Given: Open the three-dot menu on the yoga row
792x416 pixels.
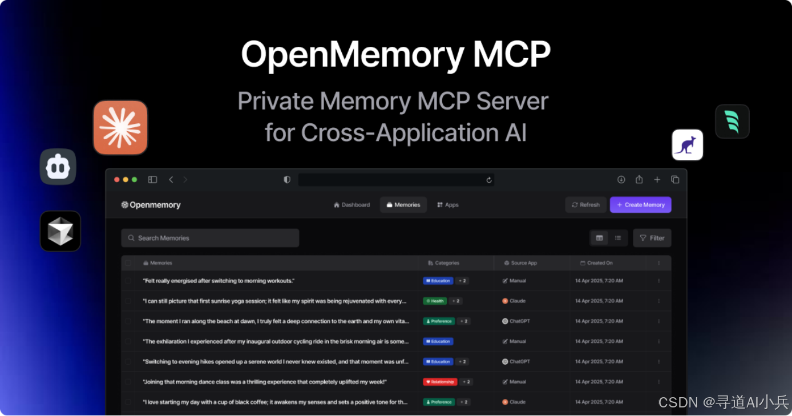Looking at the screenshot, I should (659, 301).
